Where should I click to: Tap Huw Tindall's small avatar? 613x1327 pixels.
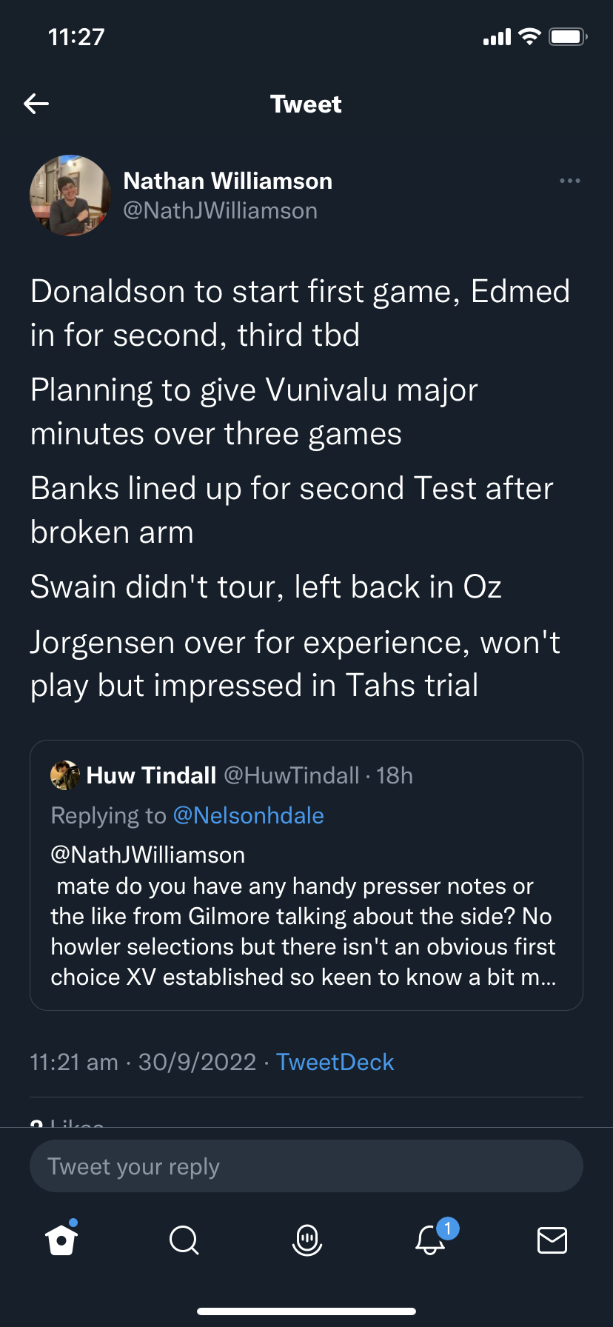(65, 775)
